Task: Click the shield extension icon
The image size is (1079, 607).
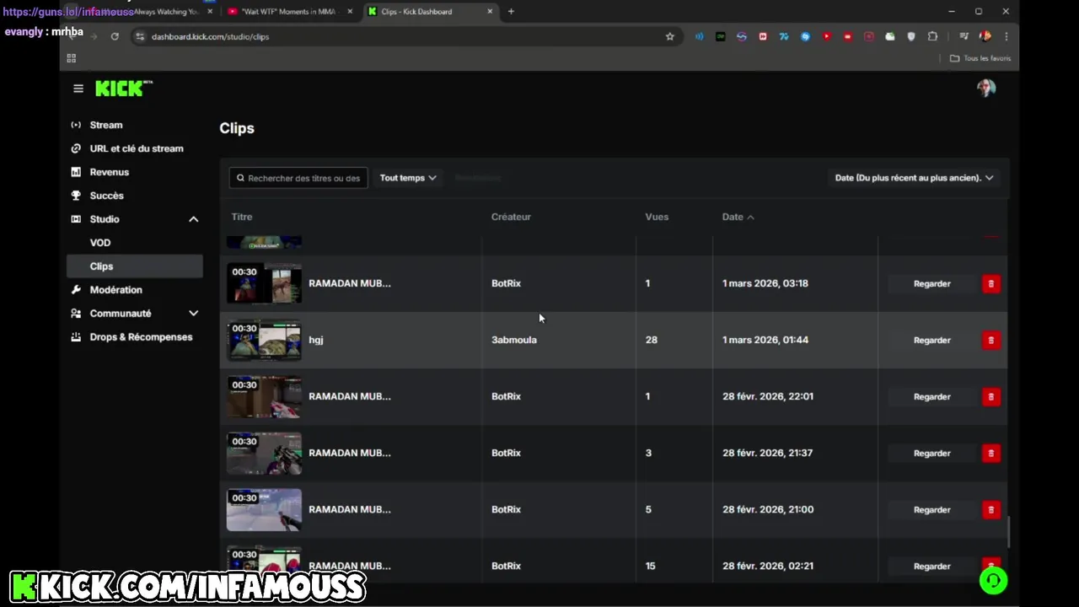Action: pos(911,36)
